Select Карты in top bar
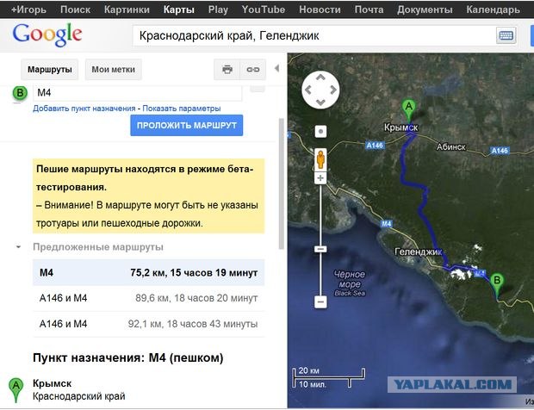534x410 pixels. pyautogui.click(x=179, y=9)
